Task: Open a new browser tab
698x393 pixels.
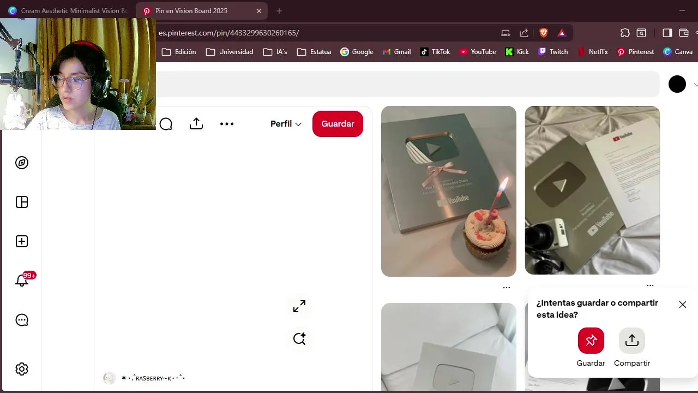Action: (279, 11)
